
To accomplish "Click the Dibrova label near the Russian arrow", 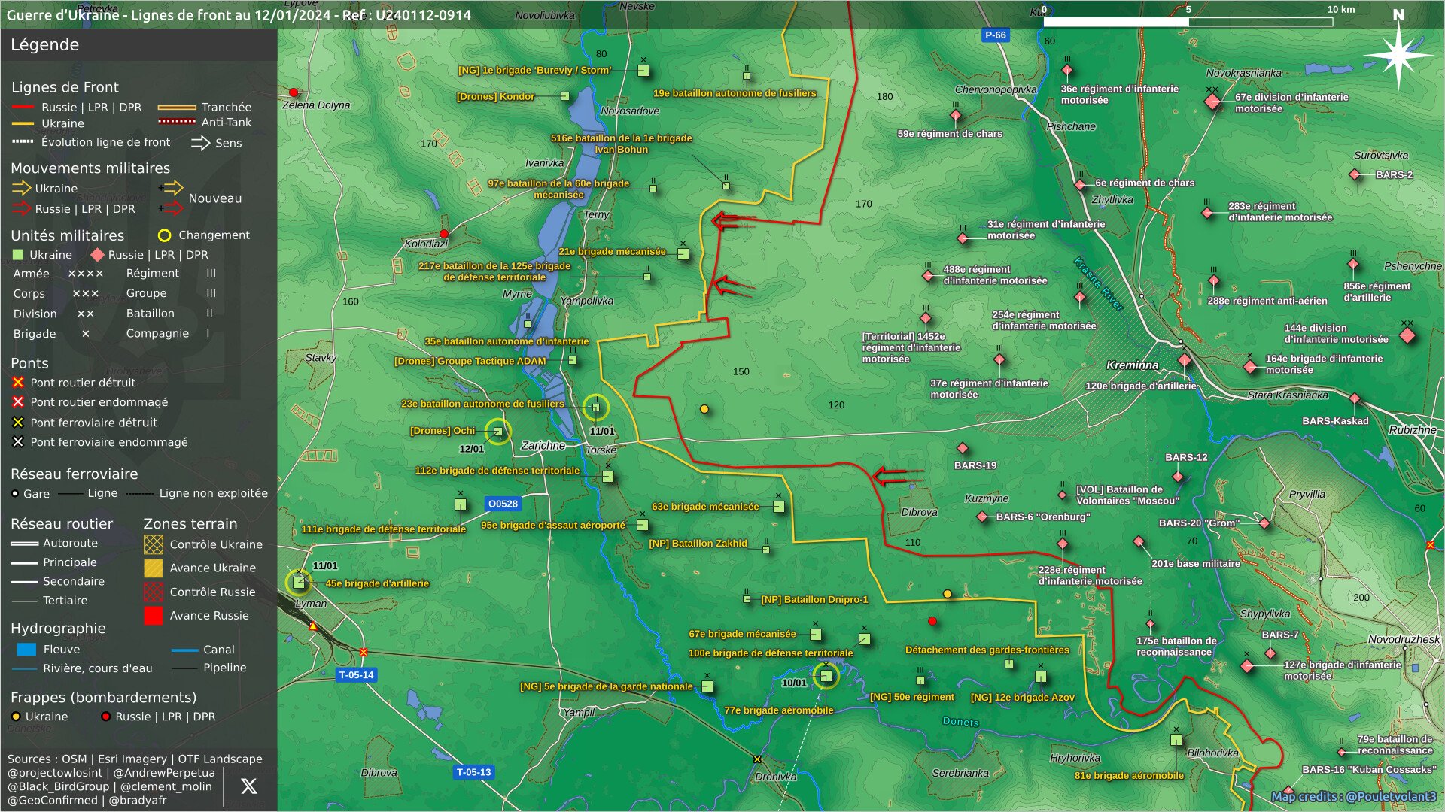I will pyautogui.click(x=919, y=512).
